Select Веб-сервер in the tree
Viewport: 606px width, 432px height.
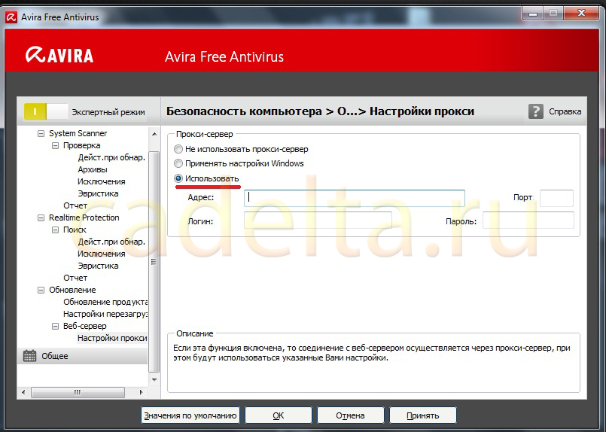click(84, 326)
